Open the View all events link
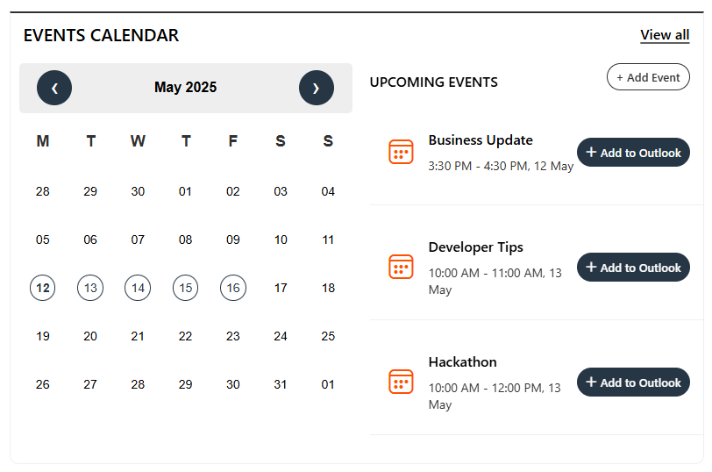The height and width of the screenshot is (472, 712). (665, 35)
